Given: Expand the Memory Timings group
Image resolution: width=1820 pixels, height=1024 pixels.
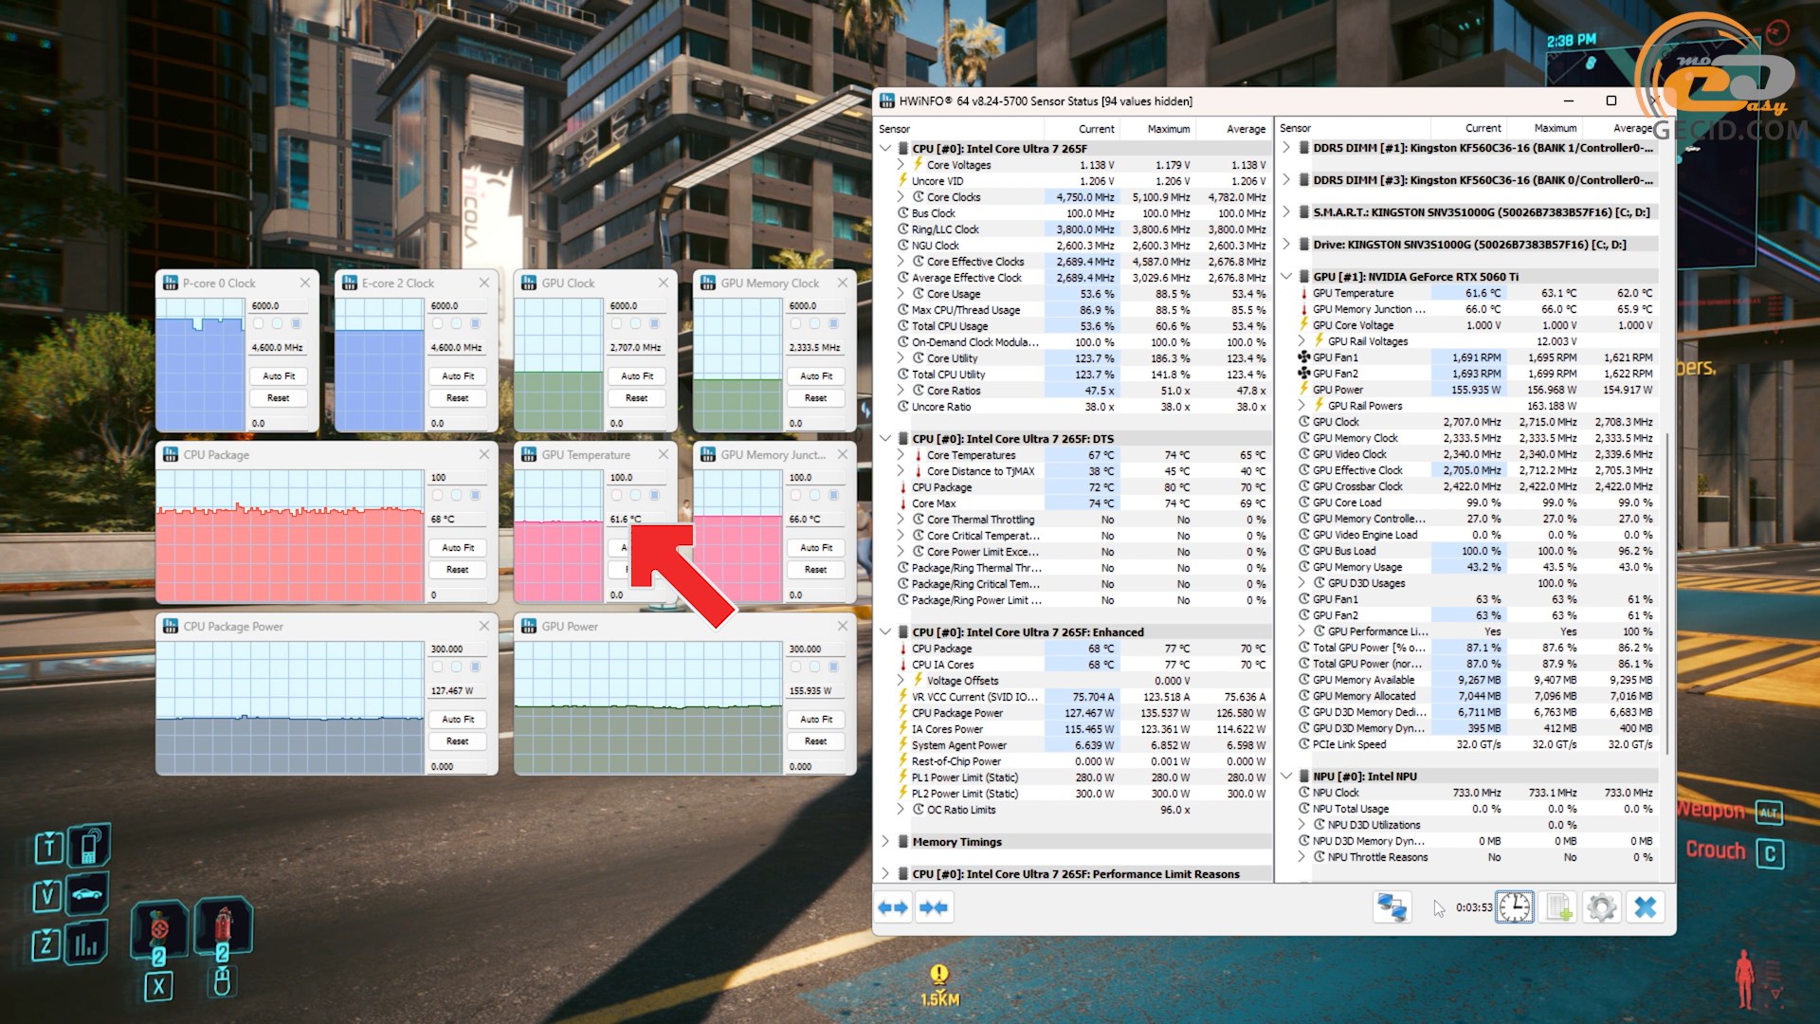Looking at the screenshot, I should (885, 842).
